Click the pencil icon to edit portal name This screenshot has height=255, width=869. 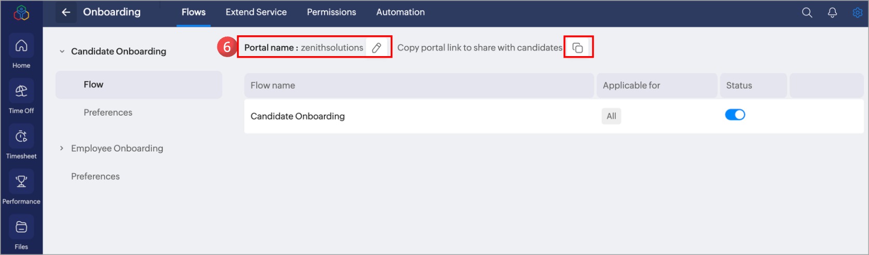(x=377, y=48)
